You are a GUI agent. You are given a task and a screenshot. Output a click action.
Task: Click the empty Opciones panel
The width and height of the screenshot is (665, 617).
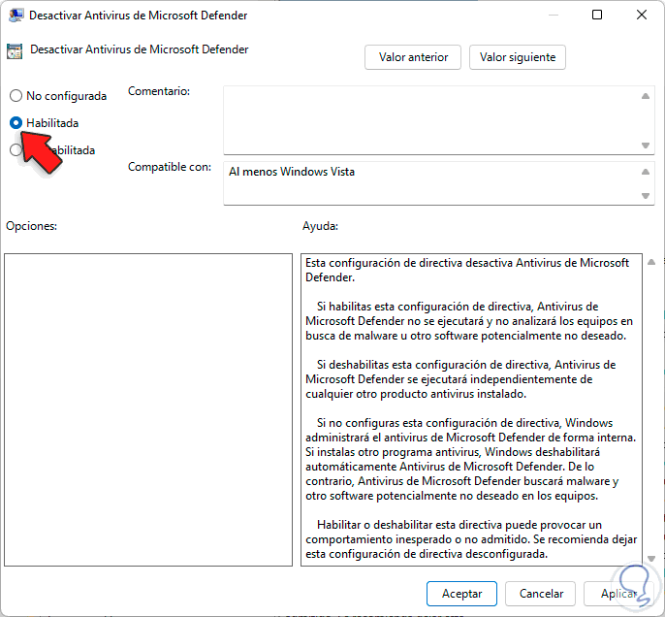pyautogui.click(x=148, y=409)
